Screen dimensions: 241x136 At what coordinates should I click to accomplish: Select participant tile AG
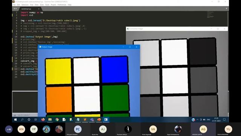click(x=203, y=129)
